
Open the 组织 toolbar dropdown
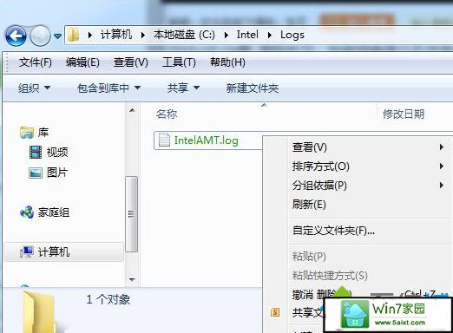pyautogui.click(x=34, y=88)
